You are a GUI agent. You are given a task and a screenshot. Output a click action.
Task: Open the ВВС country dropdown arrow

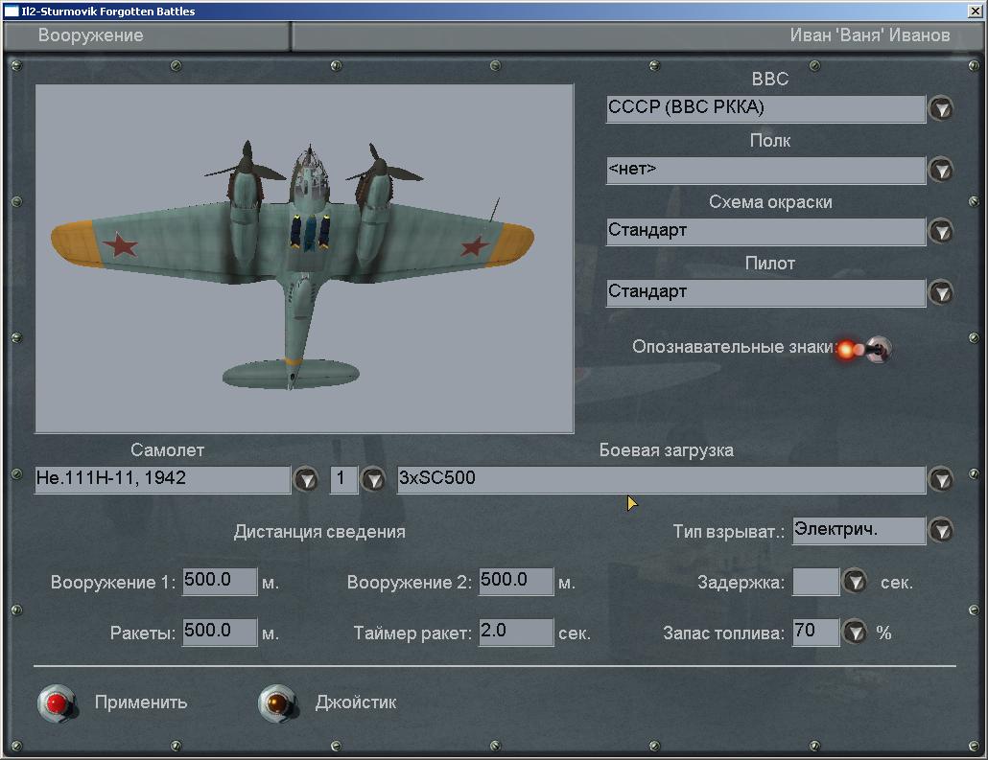(x=941, y=108)
